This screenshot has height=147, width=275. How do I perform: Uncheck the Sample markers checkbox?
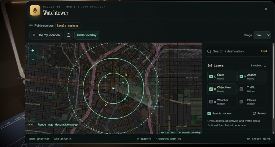tap(209, 113)
